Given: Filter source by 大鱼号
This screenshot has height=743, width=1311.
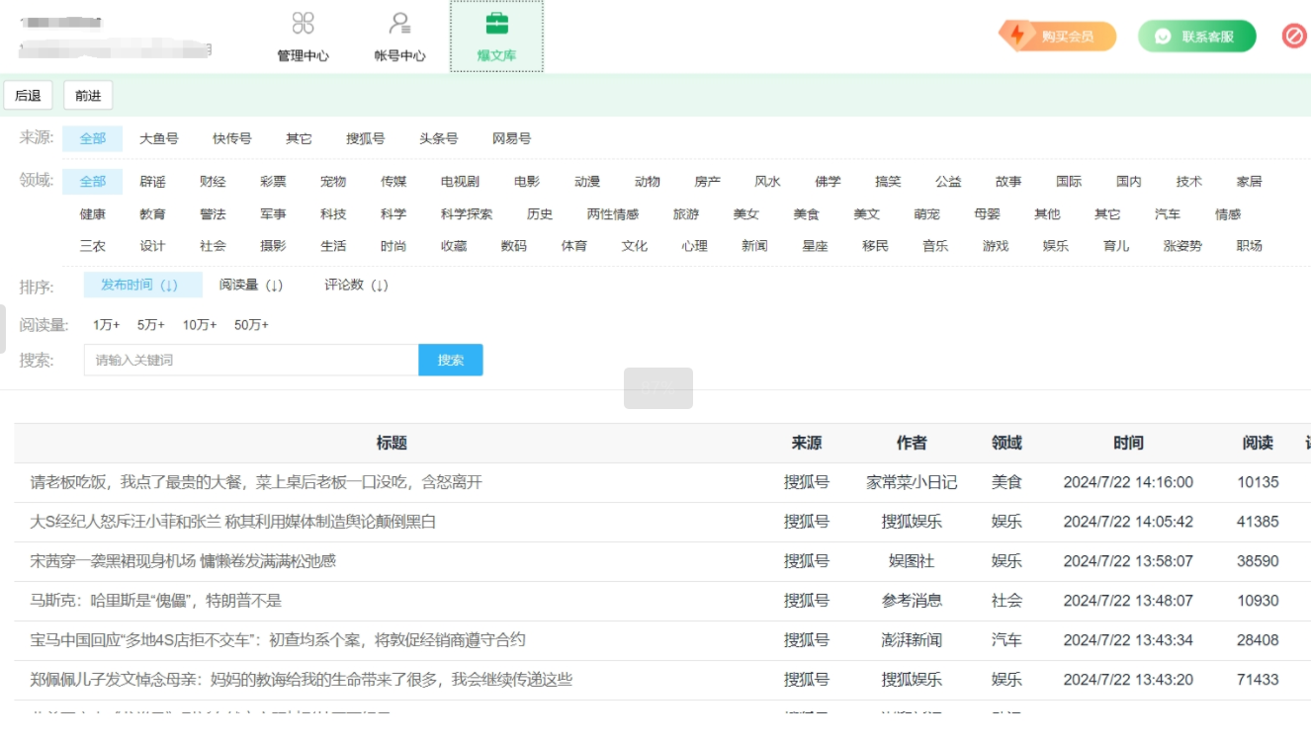Looking at the screenshot, I should (158, 139).
